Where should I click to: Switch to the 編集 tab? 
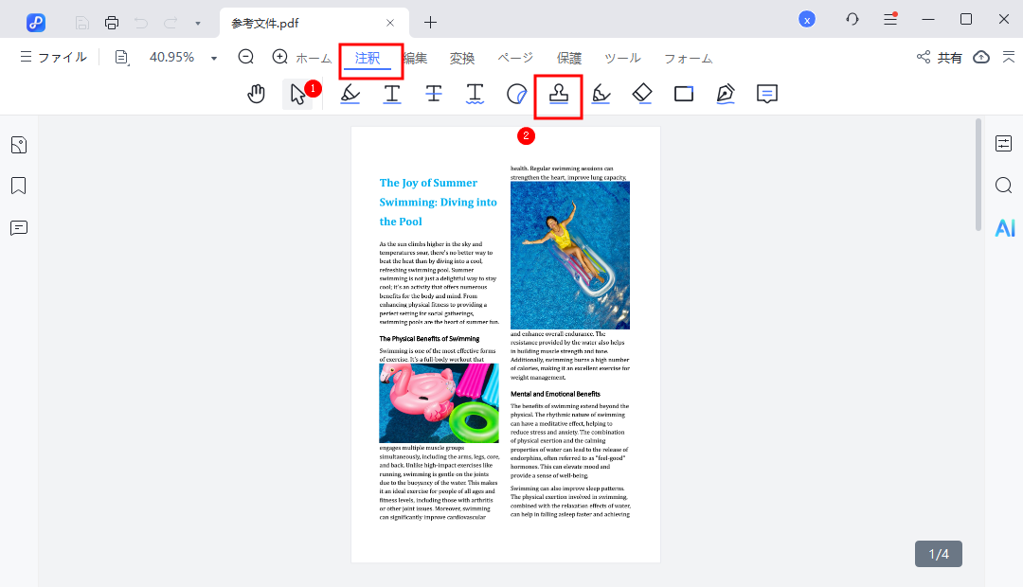point(414,58)
